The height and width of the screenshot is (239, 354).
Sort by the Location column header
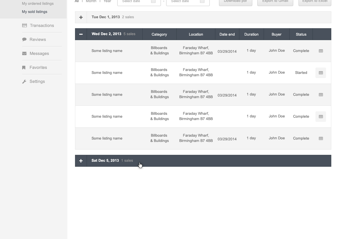[x=196, y=34]
